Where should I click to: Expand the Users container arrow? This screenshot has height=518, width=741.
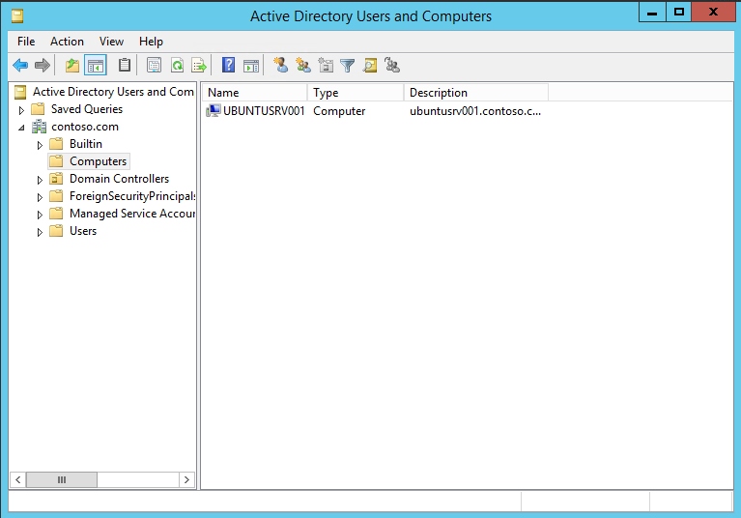[x=40, y=232]
